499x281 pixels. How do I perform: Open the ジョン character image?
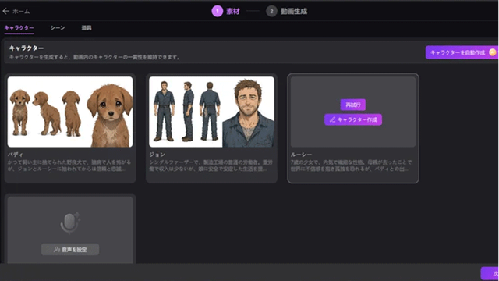pos(211,112)
